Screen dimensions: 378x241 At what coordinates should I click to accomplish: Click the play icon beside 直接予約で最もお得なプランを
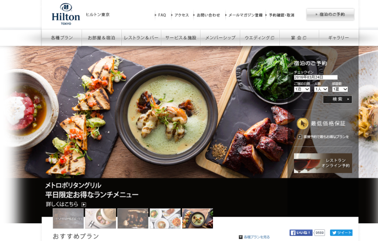pos(300,137)
